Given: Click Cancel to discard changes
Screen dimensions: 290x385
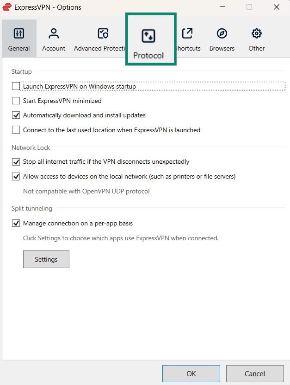Looking at the screenshot, I should click(255, 373).
